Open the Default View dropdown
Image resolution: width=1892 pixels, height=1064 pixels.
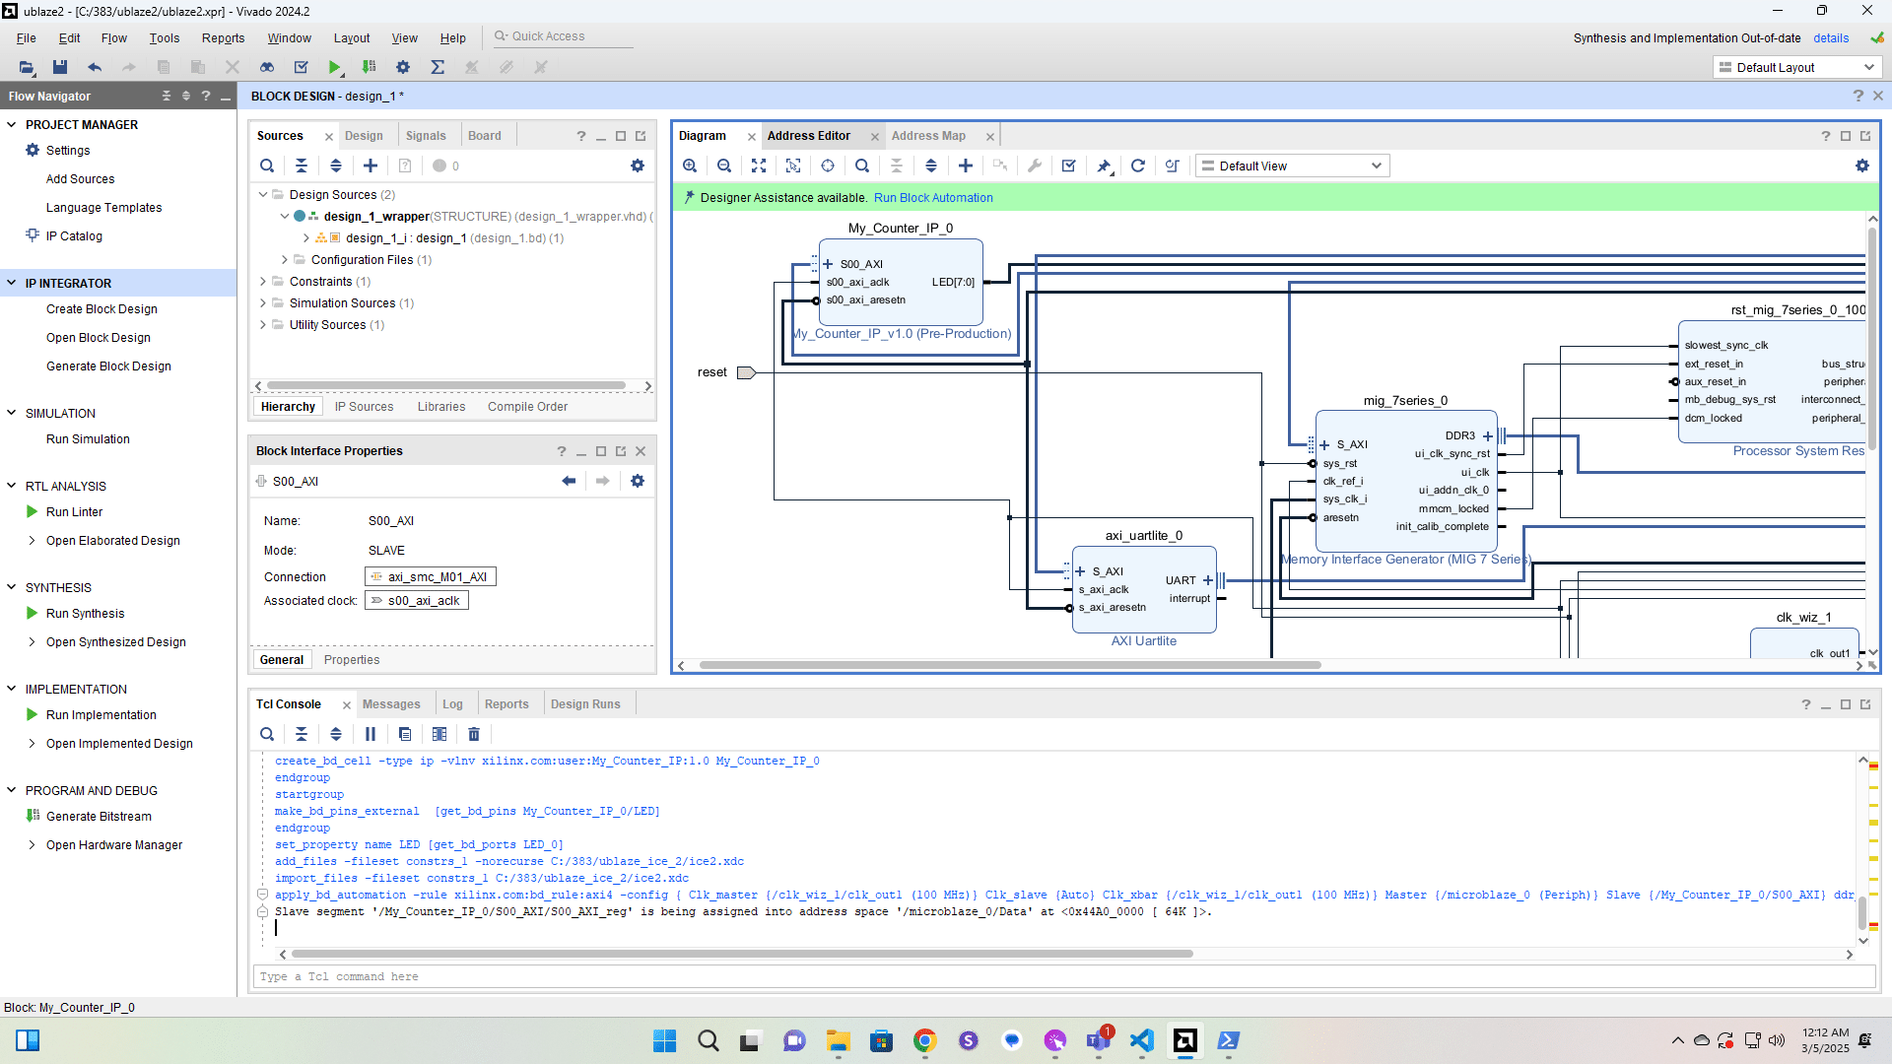point(1292,166)
